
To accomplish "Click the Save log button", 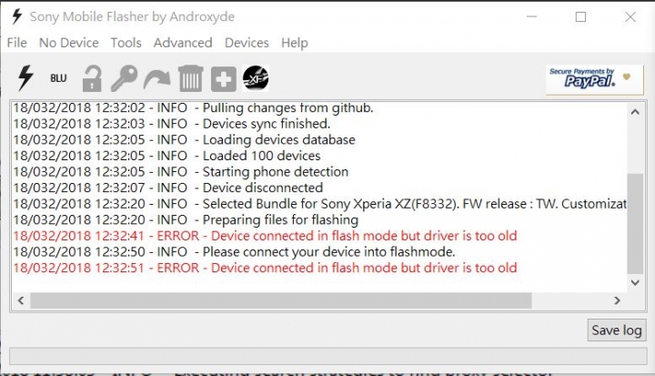I will point(617,330).
